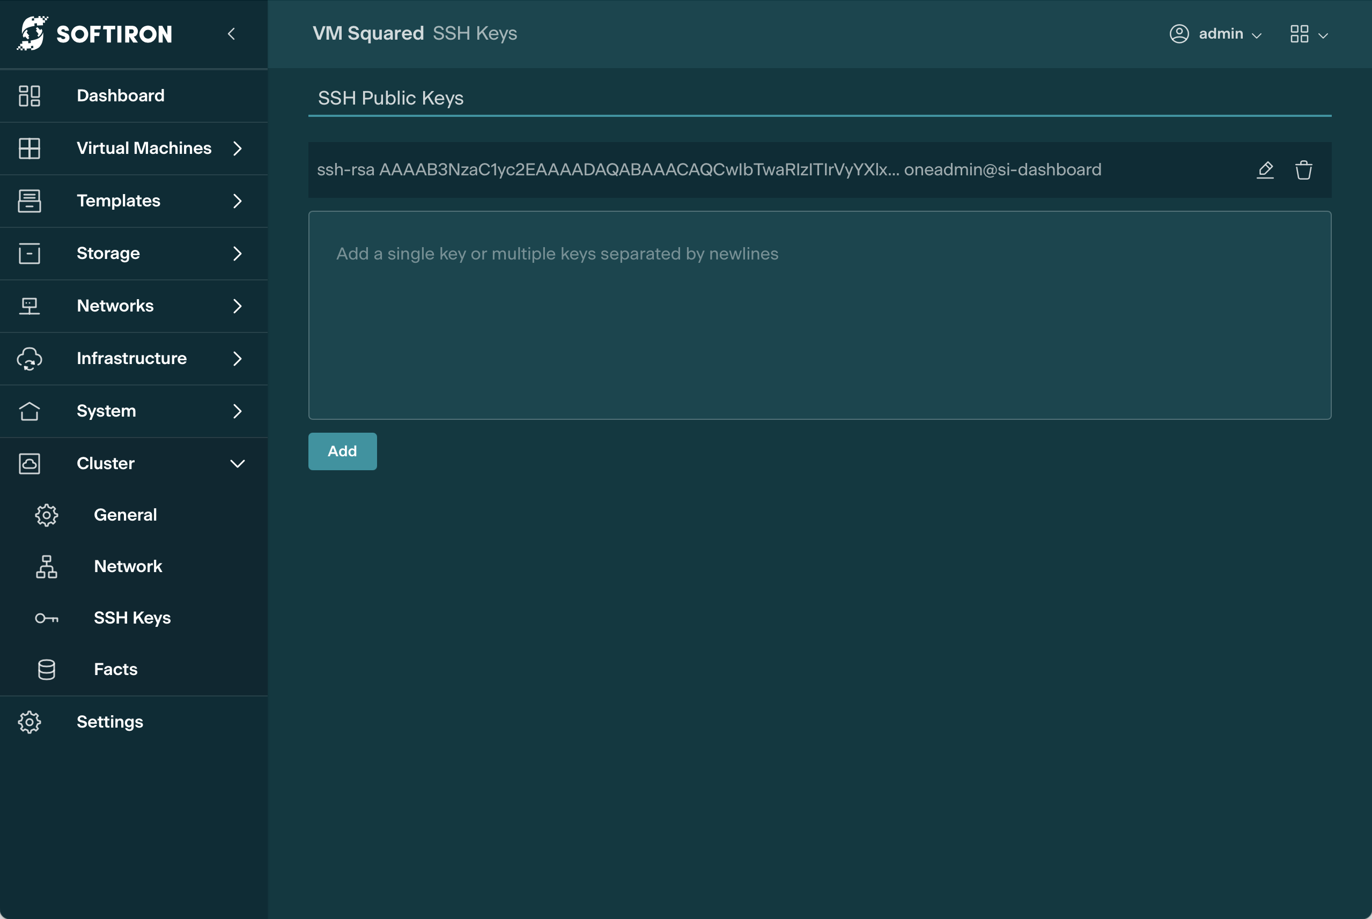This screenshot has width=1372, height=919.
Task: Select the SSH Public Keys tab heading
Action: (390, 98)
